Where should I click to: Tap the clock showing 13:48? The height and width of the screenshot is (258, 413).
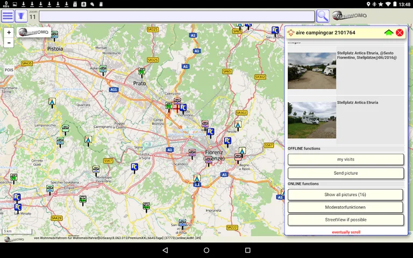click(x=404, y=4)
